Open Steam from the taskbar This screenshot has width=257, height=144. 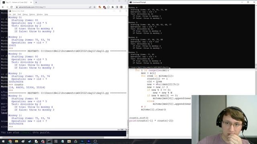coord(30,141)
